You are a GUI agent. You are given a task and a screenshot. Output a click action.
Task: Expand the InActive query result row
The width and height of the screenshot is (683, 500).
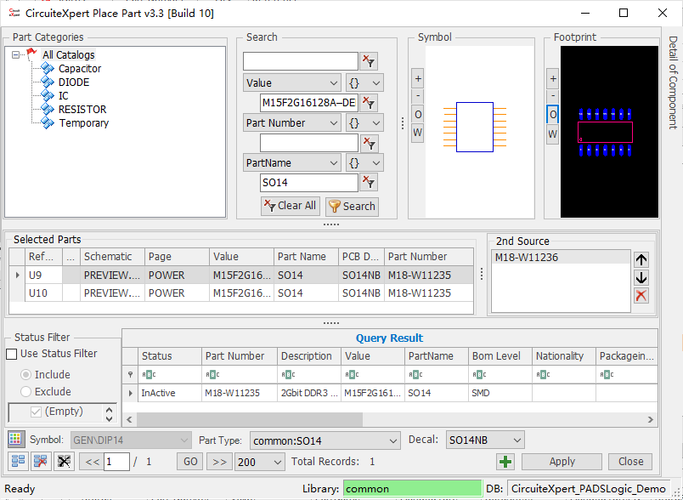click(130, 393)
